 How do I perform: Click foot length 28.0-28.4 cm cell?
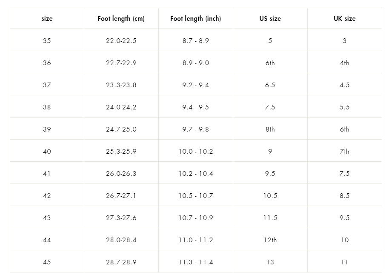[x=121, y=240]
